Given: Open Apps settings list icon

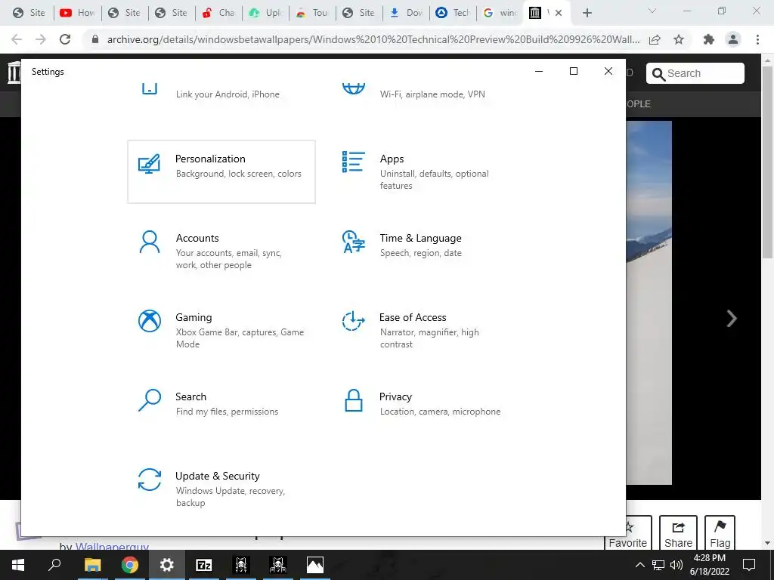Looking at the screenshot, I should [x=354, y=162].
